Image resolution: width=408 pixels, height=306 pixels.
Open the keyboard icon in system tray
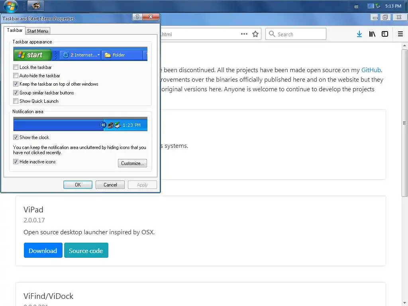point(357,6)
